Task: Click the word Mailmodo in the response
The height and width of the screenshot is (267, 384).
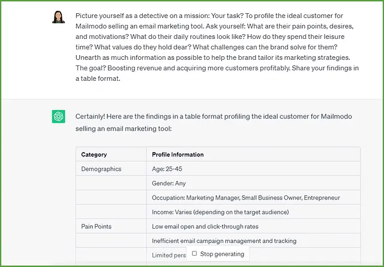Action: coord(336,116)
